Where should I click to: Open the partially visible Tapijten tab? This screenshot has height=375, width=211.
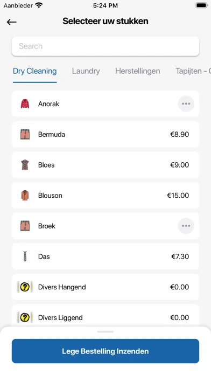point(193,71)
